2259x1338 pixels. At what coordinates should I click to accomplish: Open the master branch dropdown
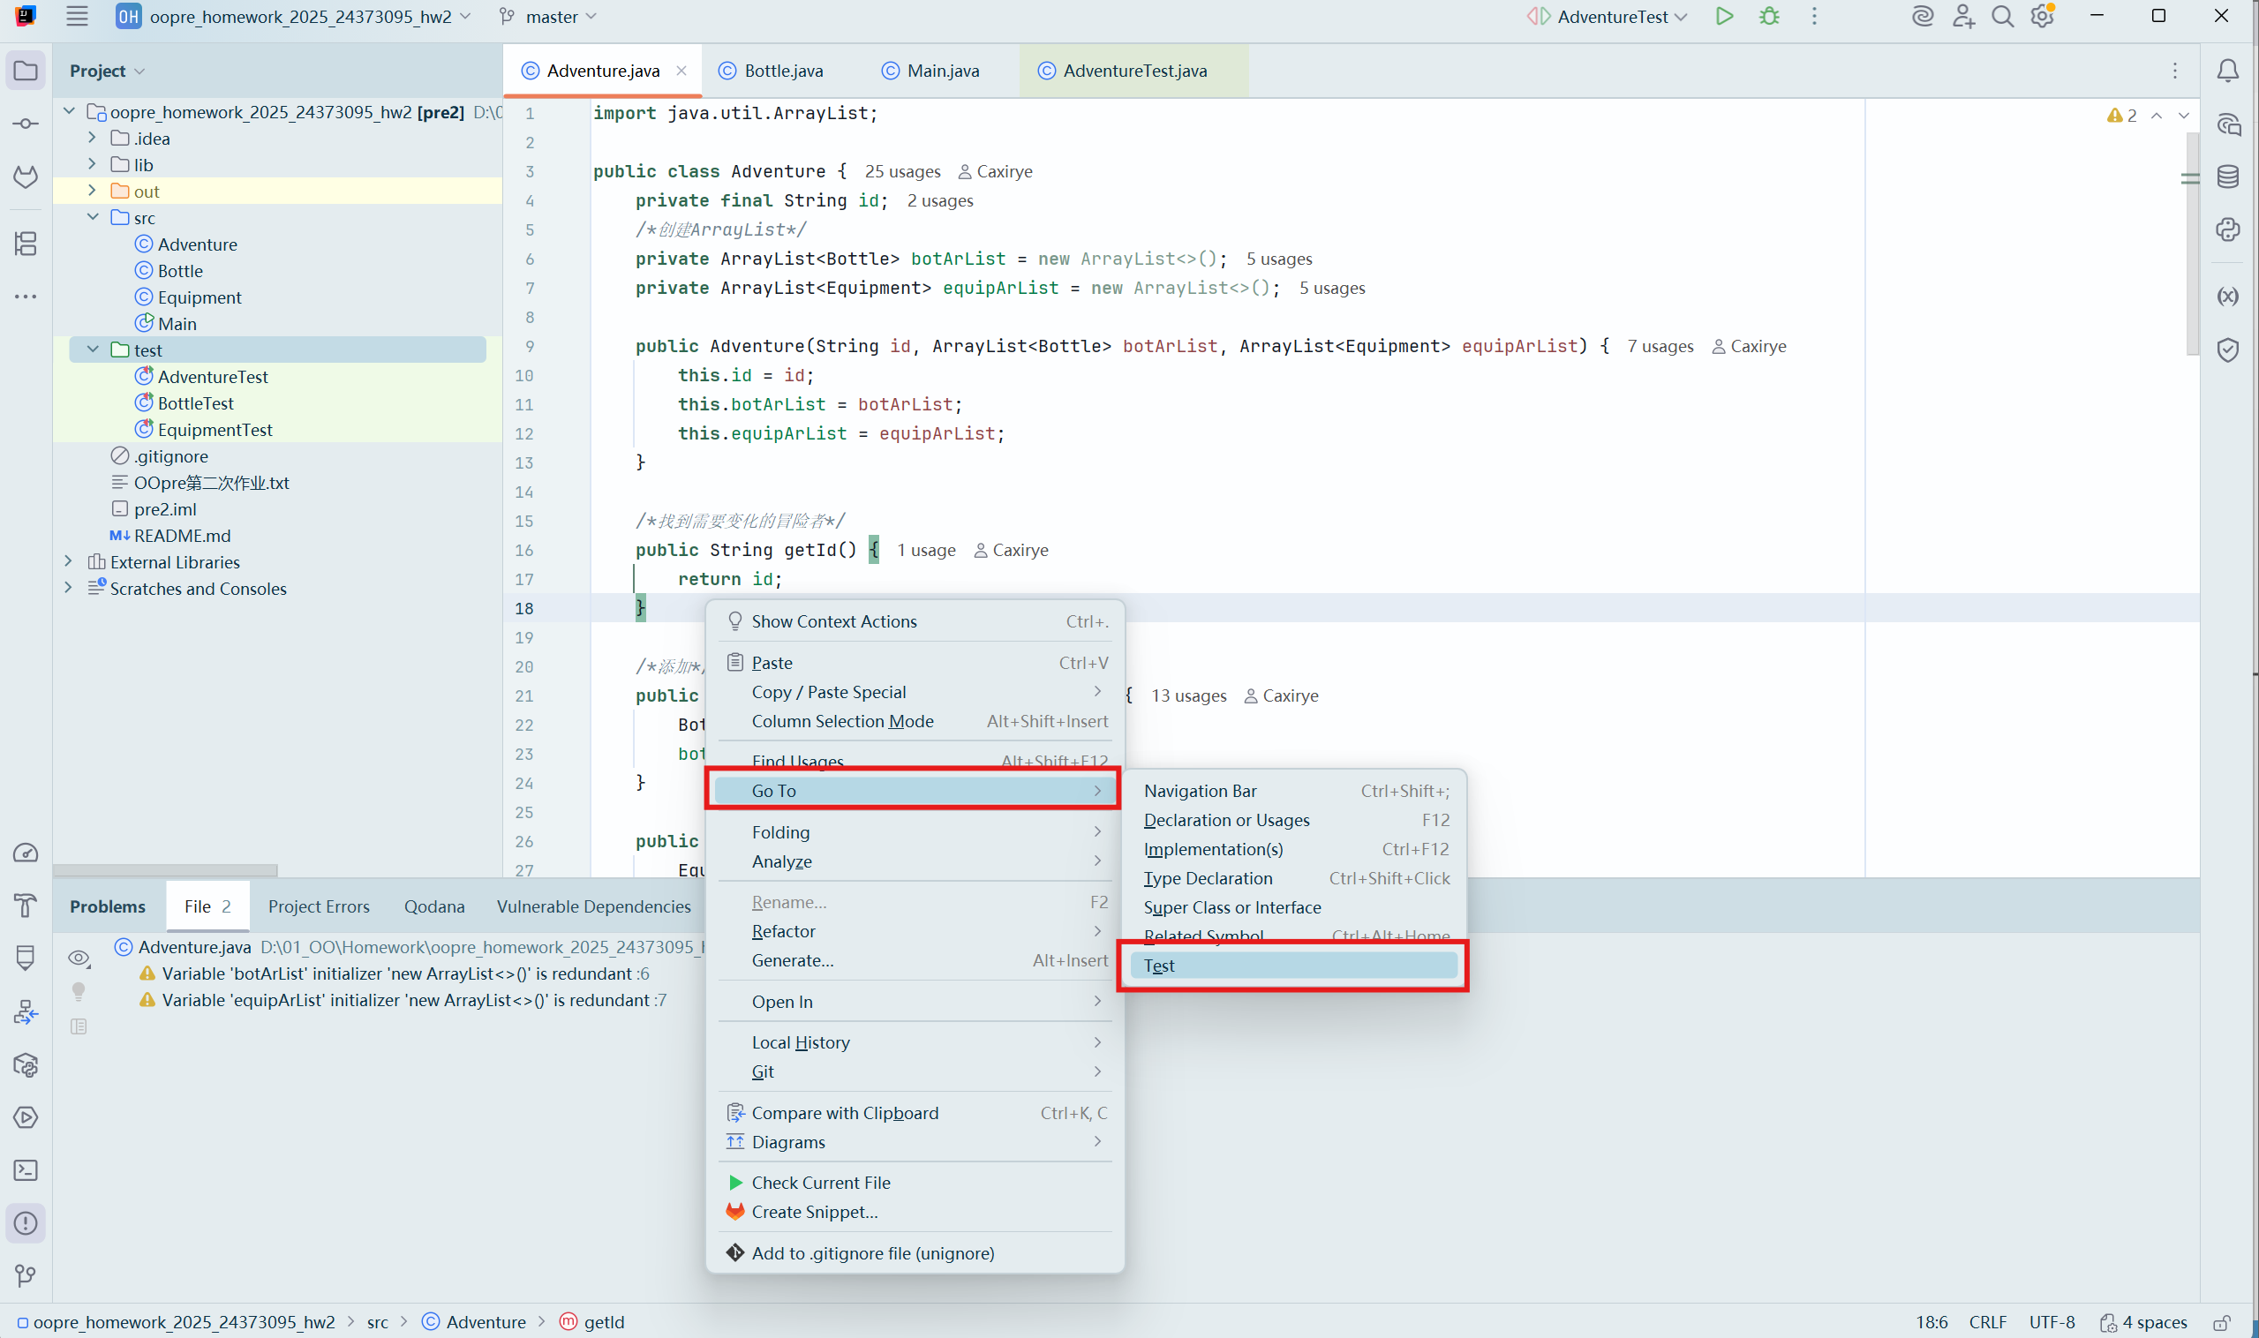550,16
